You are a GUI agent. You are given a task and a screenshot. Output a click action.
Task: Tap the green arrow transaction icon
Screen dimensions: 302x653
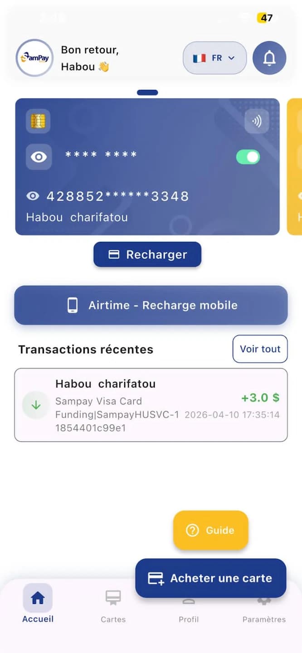tap(36, 405)
